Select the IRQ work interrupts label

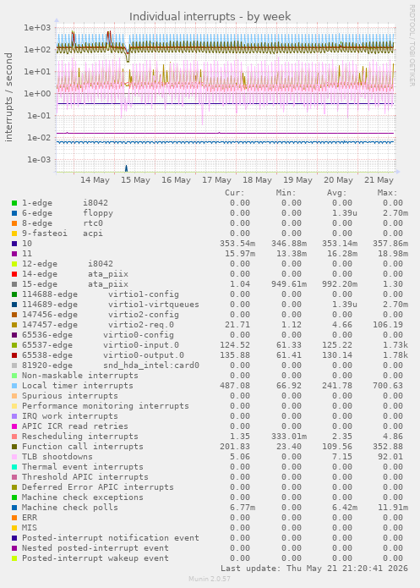point(69,416)
